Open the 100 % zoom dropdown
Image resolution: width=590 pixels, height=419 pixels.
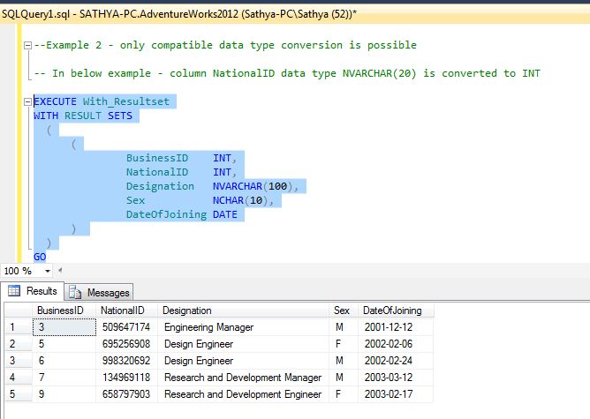point(48,271)
